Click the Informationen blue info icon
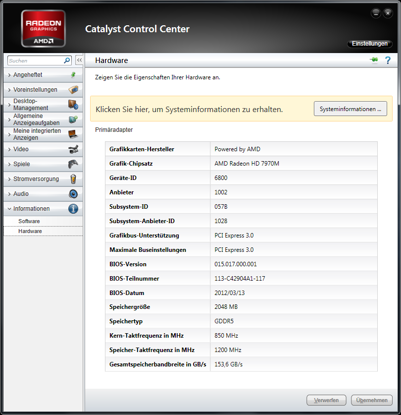401x415 pixels. click(x=73, y=209)
